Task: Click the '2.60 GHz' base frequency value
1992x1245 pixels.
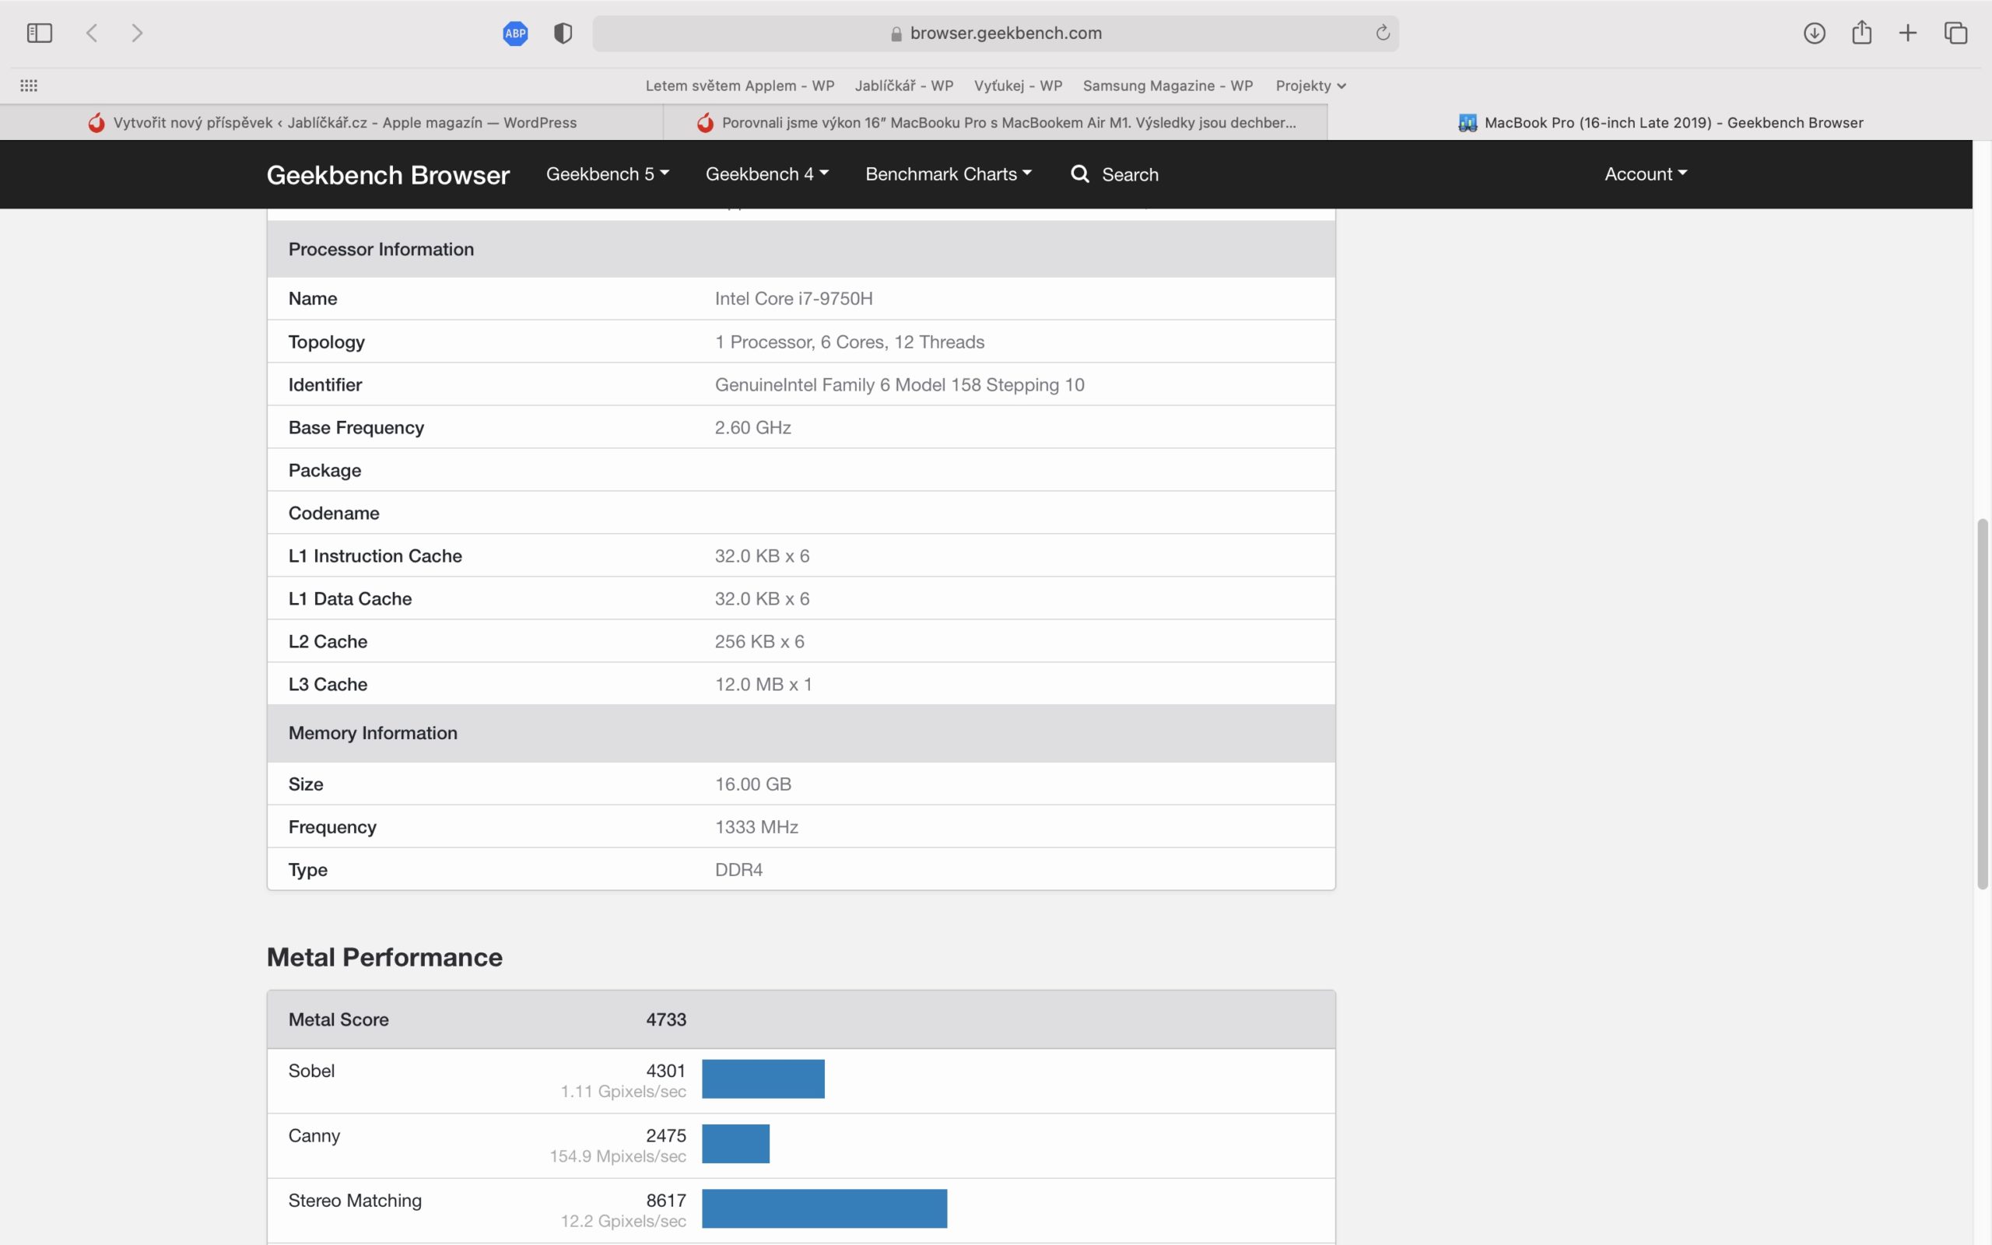Action: click(752, 427)
